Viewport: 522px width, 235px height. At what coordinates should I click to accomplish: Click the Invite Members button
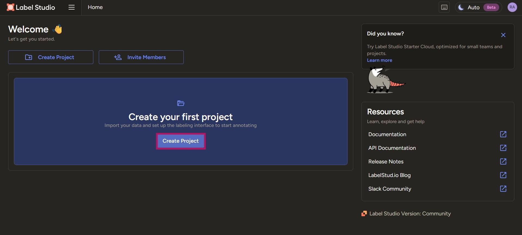pos(141,57)
